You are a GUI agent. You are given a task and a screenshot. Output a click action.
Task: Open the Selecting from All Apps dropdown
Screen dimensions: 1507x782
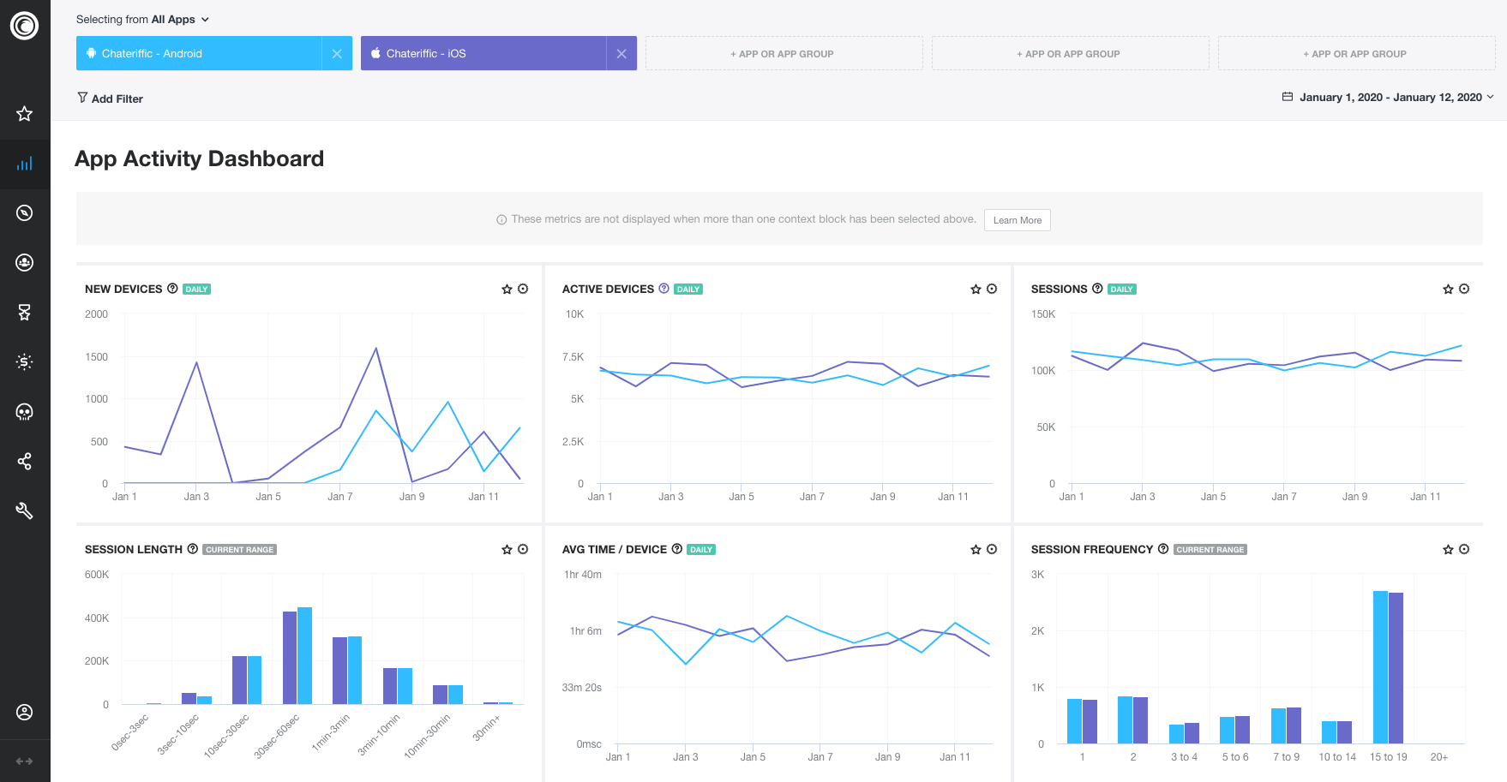(142, 19)
